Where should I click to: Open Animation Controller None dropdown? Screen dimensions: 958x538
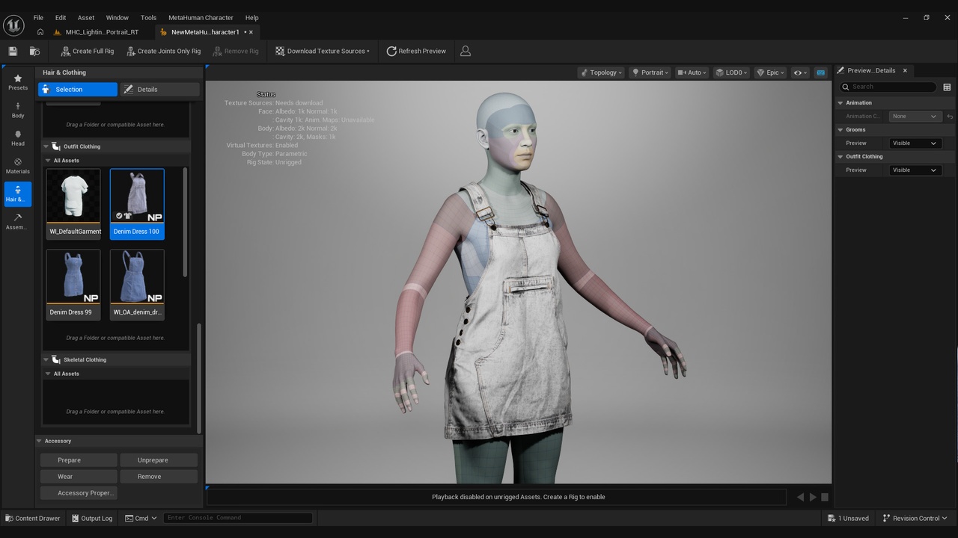coord(915,116)
